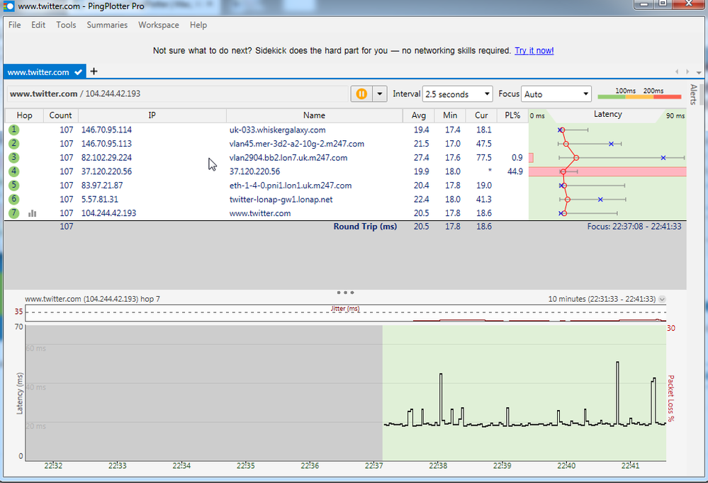Open the Summaries menu

click(107, 25)
